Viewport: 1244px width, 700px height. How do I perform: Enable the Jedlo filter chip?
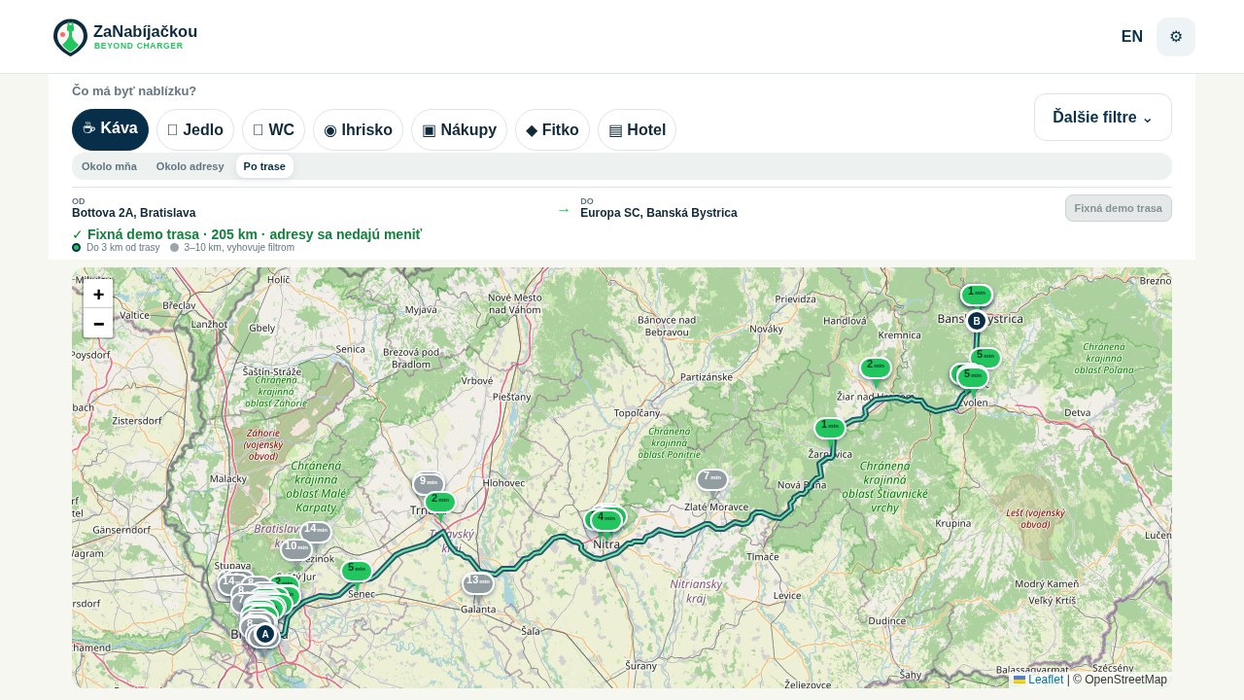195,129
